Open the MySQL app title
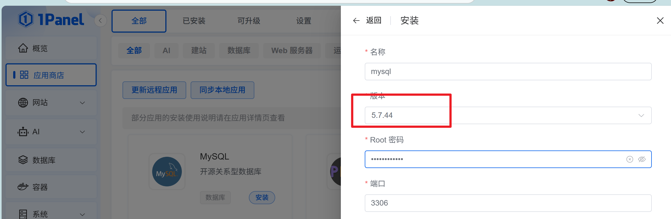The height and width of the screenshot is (219, 671). (x=215, y=157)
